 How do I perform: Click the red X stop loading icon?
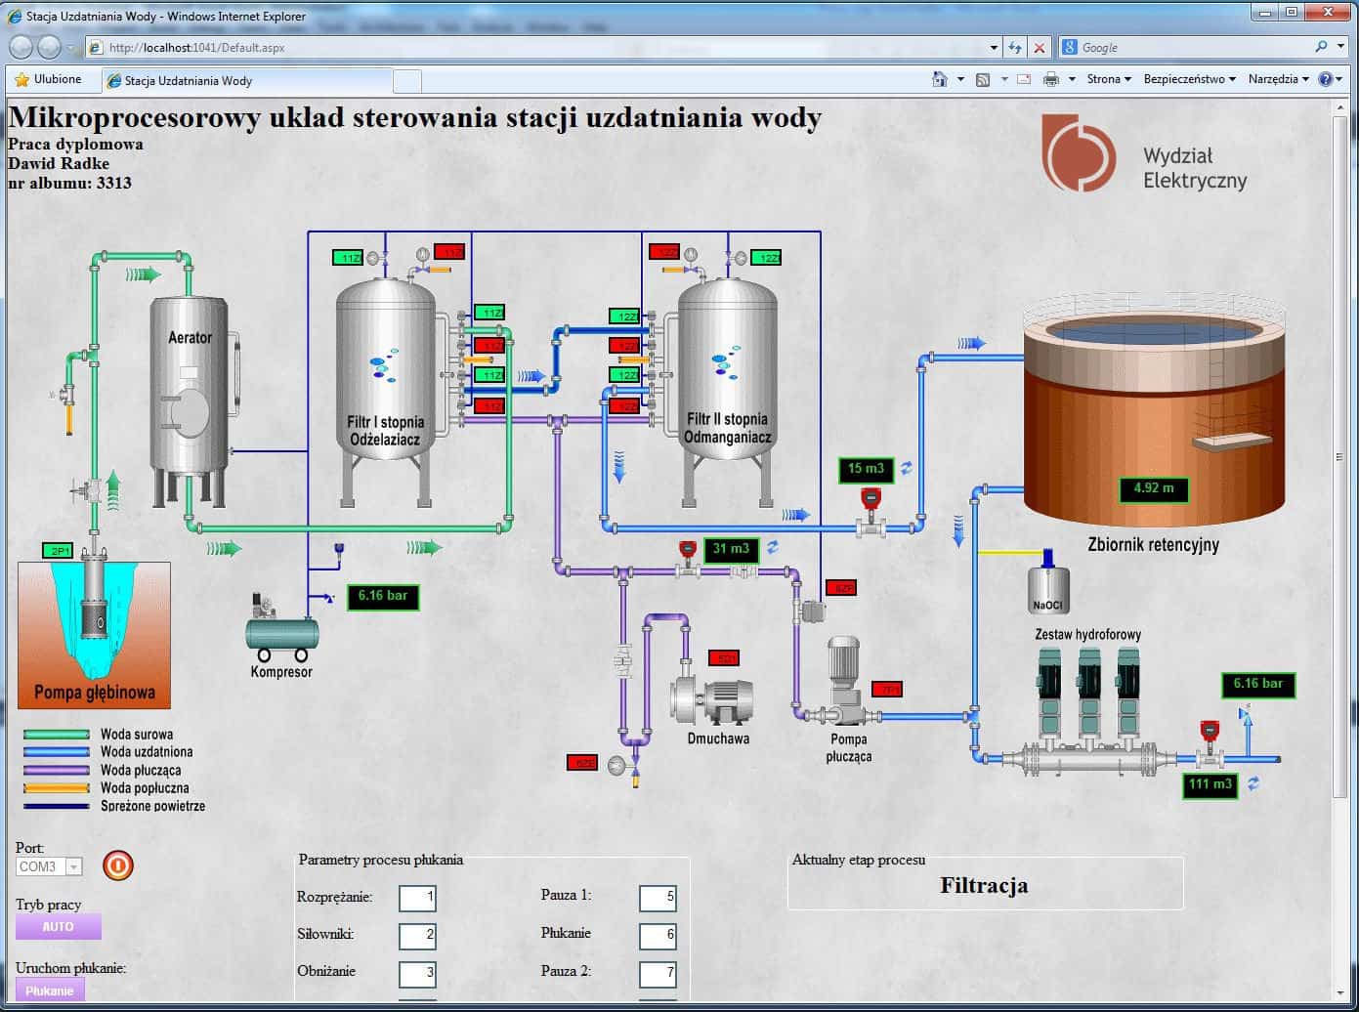pyautogui.click(x=1040, y=47)
